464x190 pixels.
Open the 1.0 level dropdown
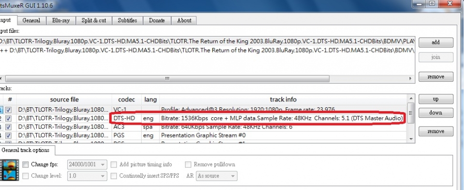coord(87,176)
